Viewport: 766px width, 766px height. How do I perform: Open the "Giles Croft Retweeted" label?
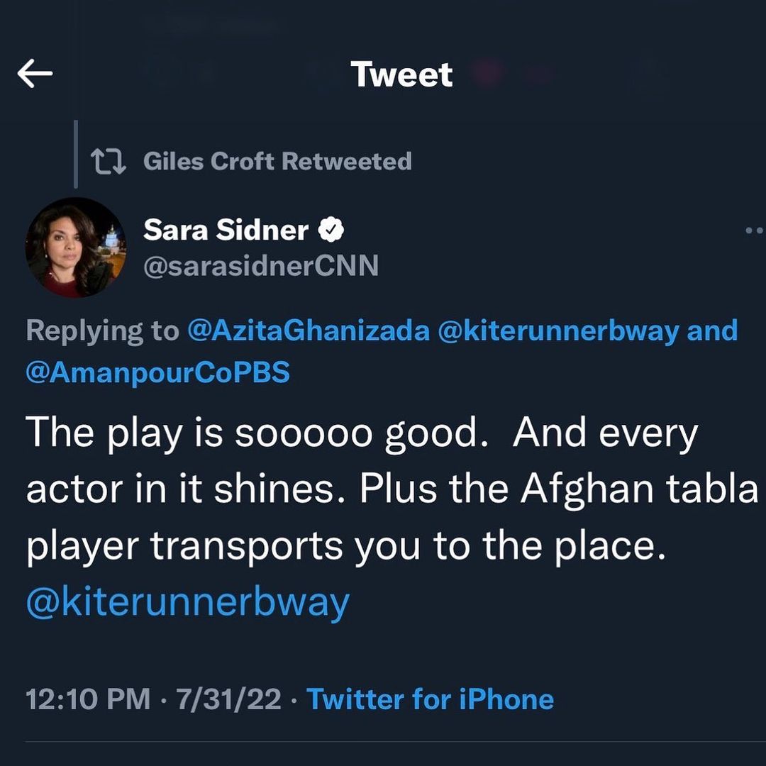tap(277, 162)
